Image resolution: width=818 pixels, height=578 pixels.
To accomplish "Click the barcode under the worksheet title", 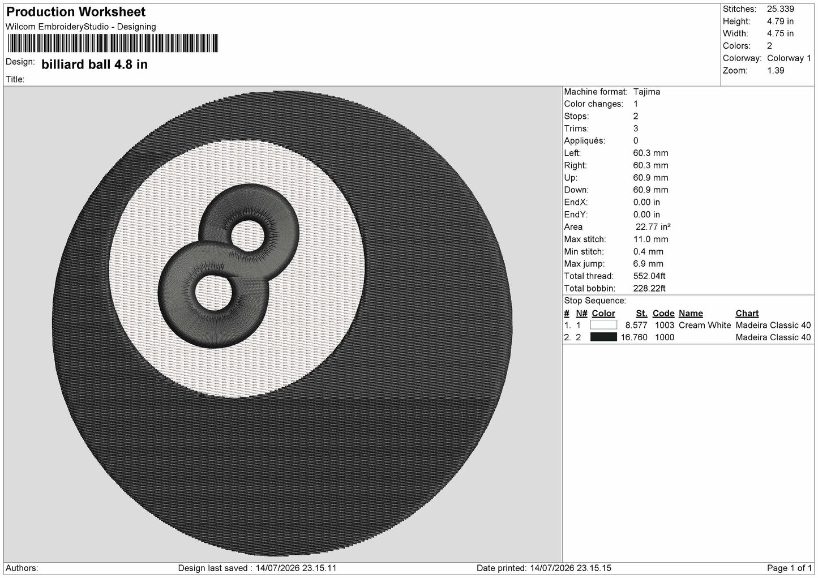I will click(x=112, y=44).
